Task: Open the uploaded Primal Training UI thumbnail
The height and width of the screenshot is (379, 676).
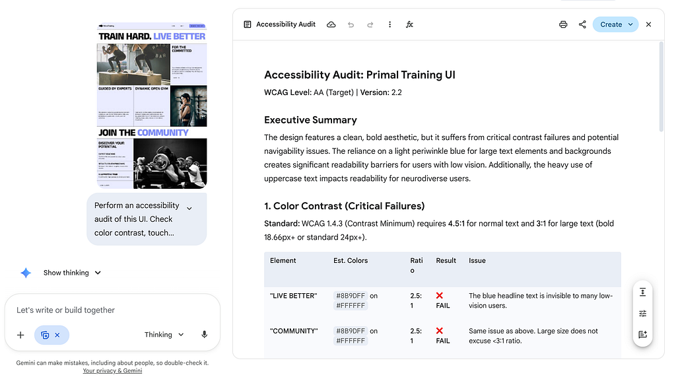Action: point(152,106)
